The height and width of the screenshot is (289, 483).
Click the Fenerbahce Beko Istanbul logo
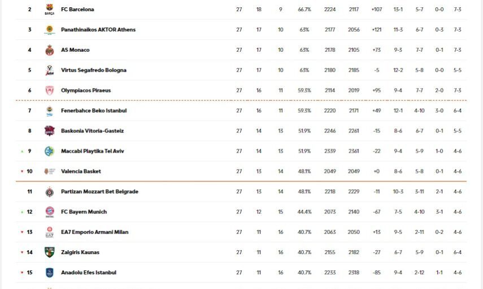pyautogui.click(x=50, y=111)
